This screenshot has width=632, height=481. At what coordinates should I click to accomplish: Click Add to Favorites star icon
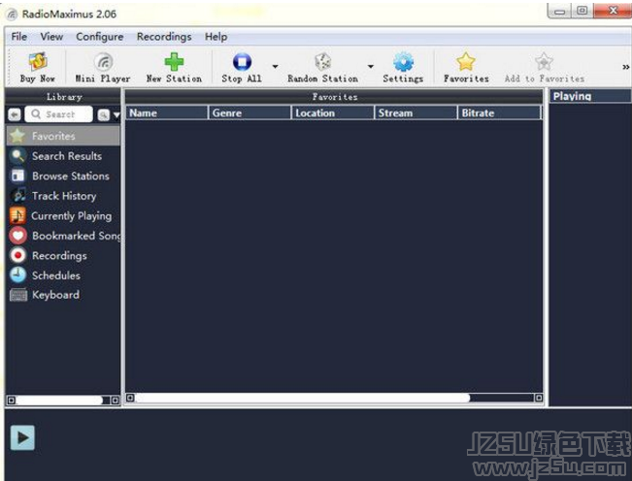pos(544,62)
